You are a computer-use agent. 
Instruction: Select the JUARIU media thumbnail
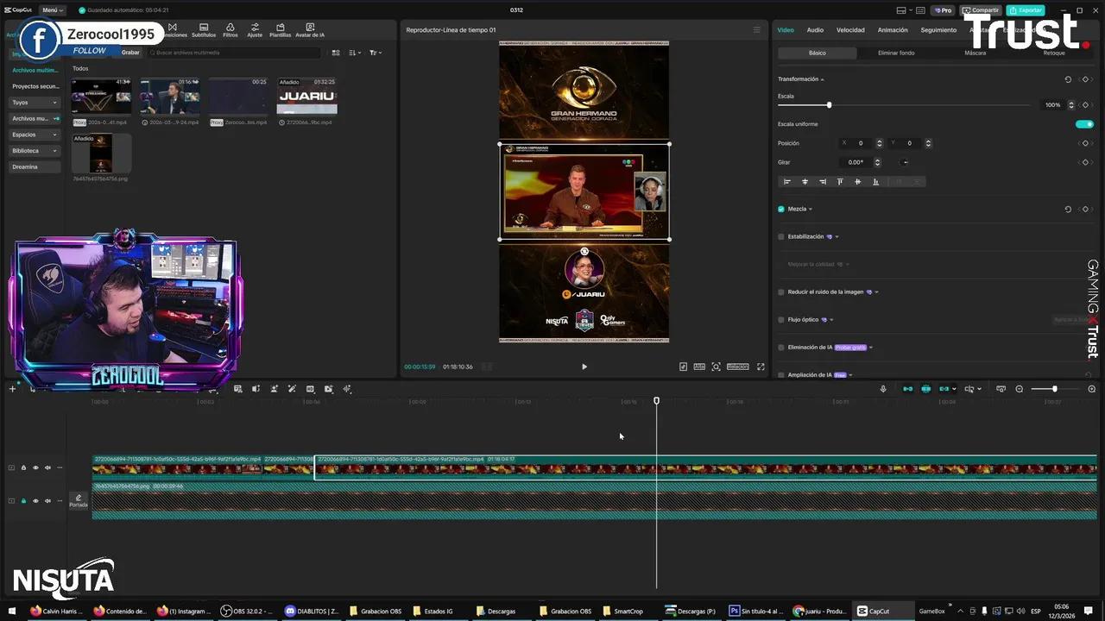[306, 97]
